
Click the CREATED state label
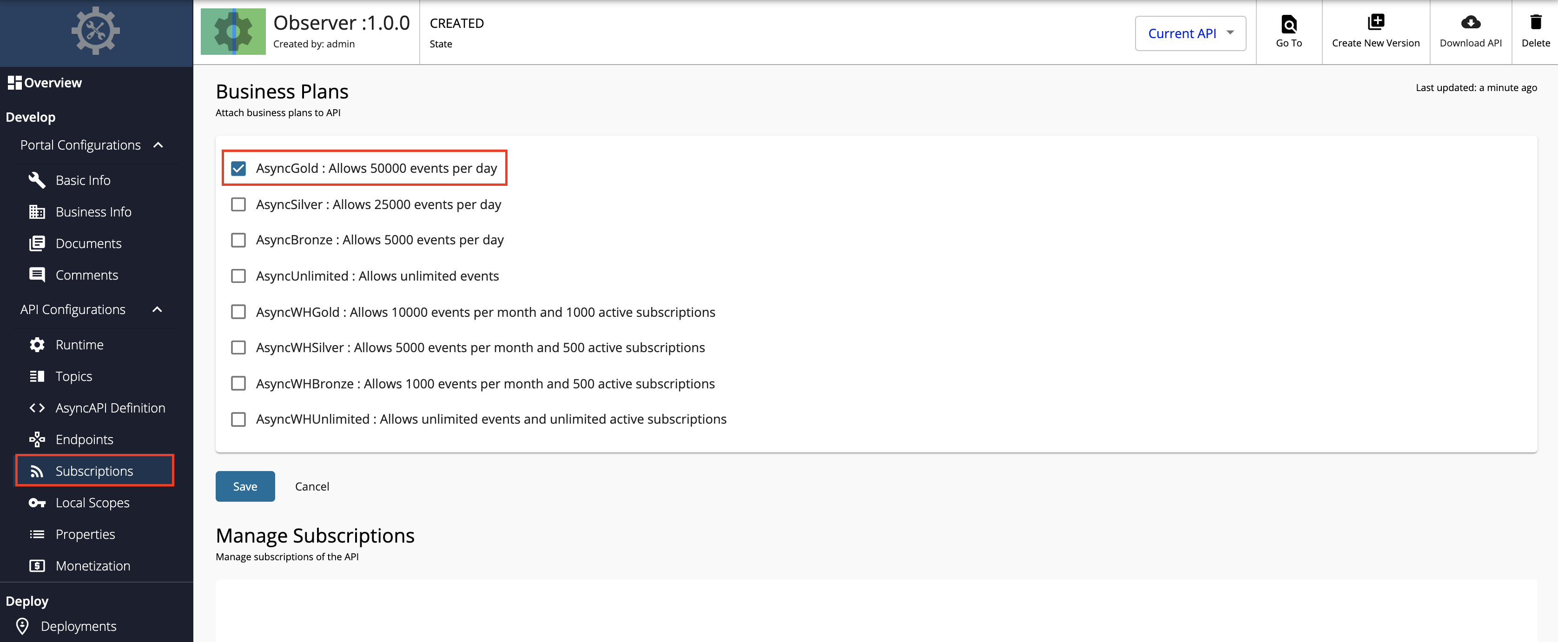[456, 23]
